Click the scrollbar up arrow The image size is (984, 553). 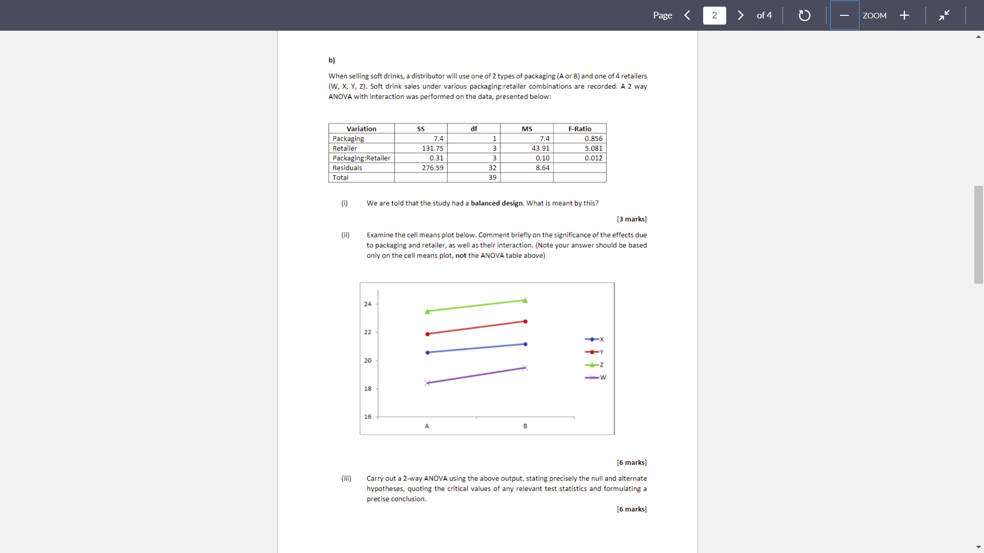pyautogui.click(x=978, y=36)
